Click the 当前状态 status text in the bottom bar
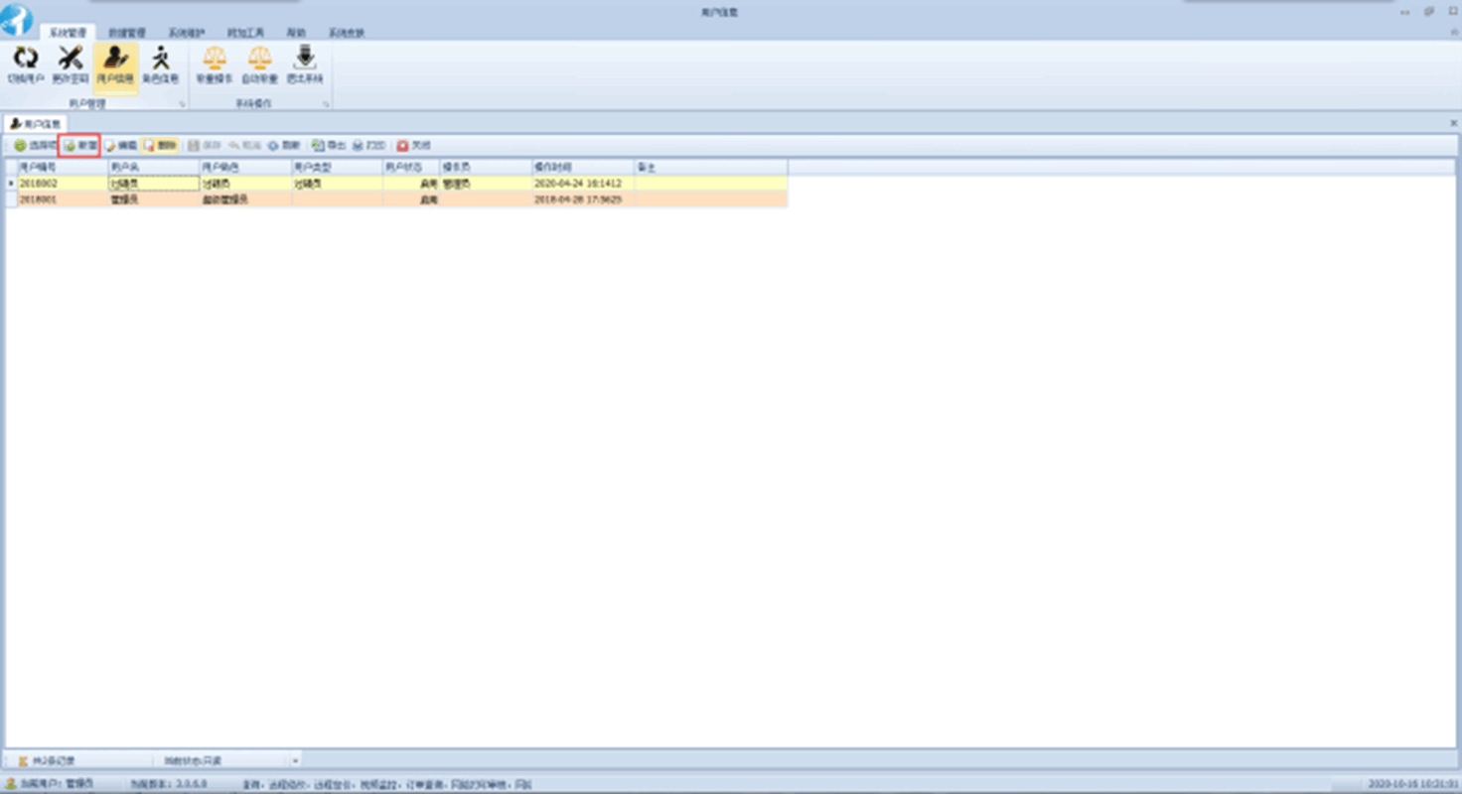The height and width of the screenshot is (794, 1462). click(193, 761)
